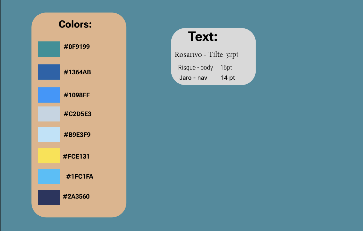Select the #FCE131 hex code text
363x231 pixels.
tap(77, 156)
